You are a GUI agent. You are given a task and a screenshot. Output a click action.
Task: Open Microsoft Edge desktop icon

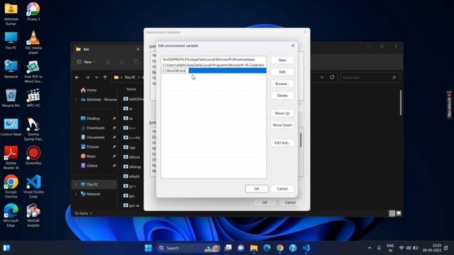point(11,215)
